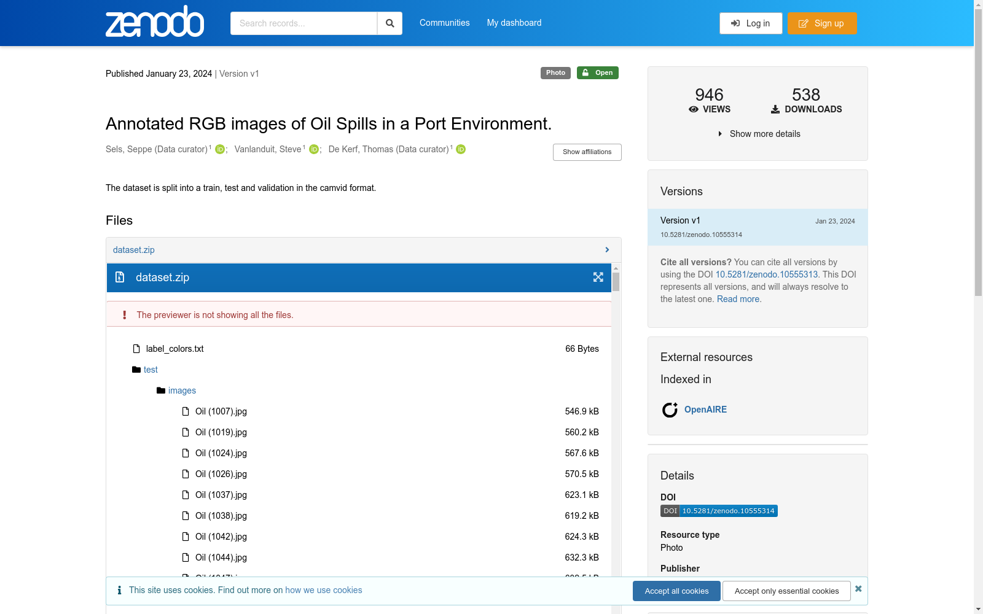Screen dimensions: 983x614
Task: Open Seppe Sels' ORCID icon
Action: pyautogui.click(x=220, y=149)
